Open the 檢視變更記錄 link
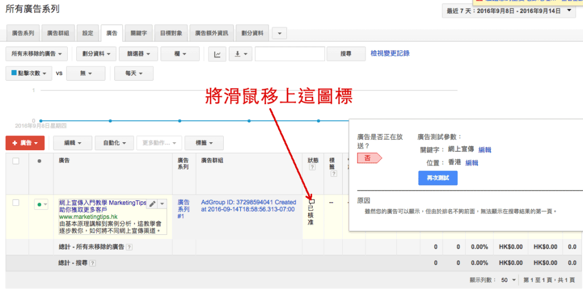 click(390, 53)
